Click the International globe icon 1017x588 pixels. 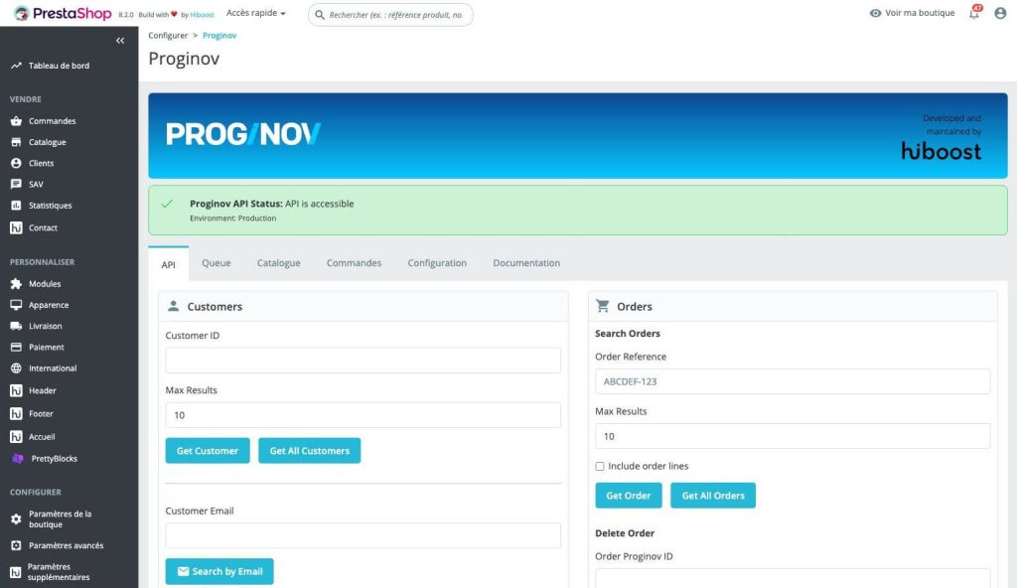click(16, 368)
